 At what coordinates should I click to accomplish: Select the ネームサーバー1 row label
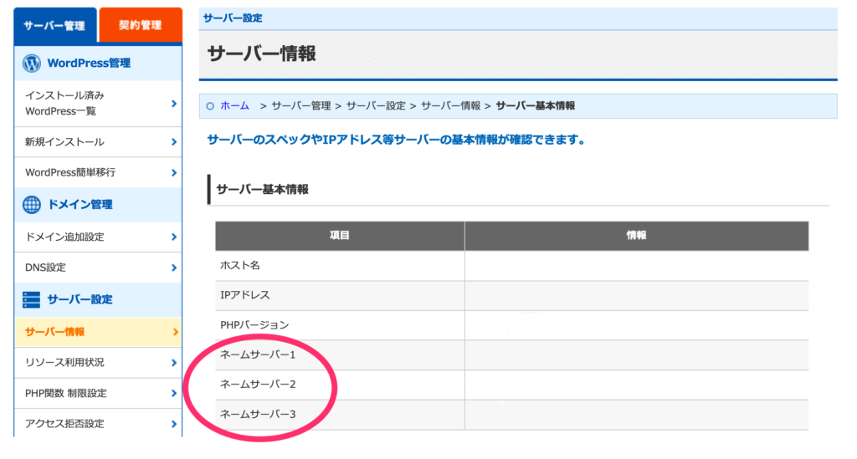click(x=258, y=354)
